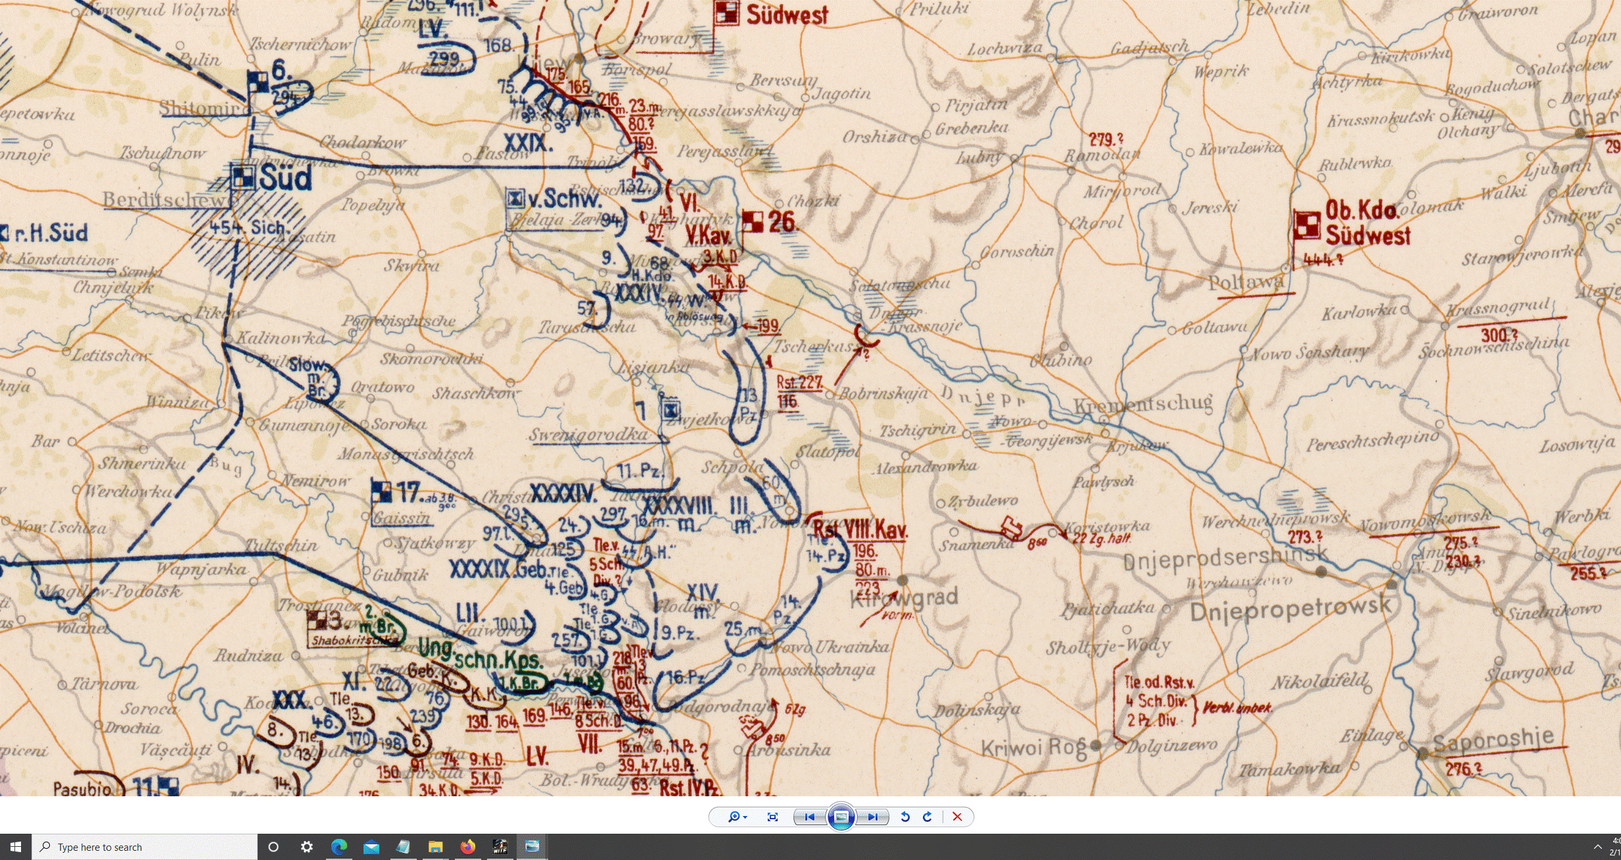1621x860 pixels.
Task: Open File Explorer from the taskbar
Action: pyautogui.click(x=435, y=847)
